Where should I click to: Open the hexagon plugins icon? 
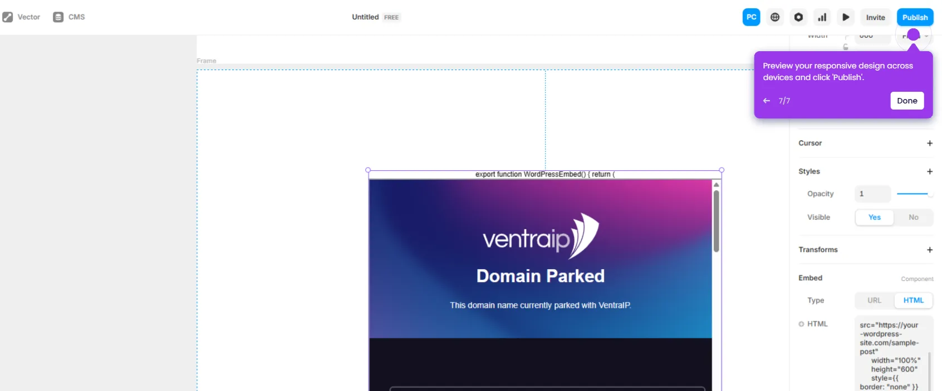point(798,17)
